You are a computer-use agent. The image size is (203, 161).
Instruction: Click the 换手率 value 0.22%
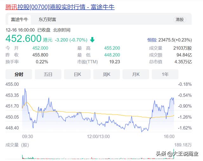[42, 62]
